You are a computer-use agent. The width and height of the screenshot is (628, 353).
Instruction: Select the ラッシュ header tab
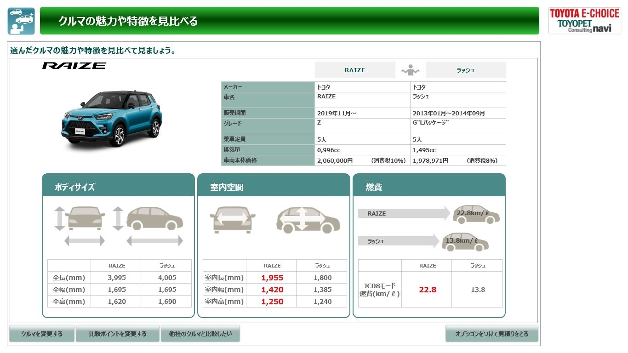pos(466,70)
